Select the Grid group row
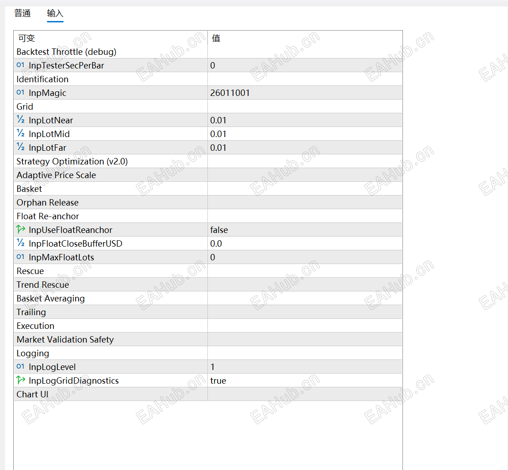 pyautogui.click(x=208, y=106)
